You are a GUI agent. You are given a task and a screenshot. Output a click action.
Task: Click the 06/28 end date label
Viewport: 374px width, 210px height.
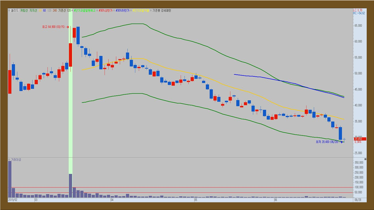point(358,200)
